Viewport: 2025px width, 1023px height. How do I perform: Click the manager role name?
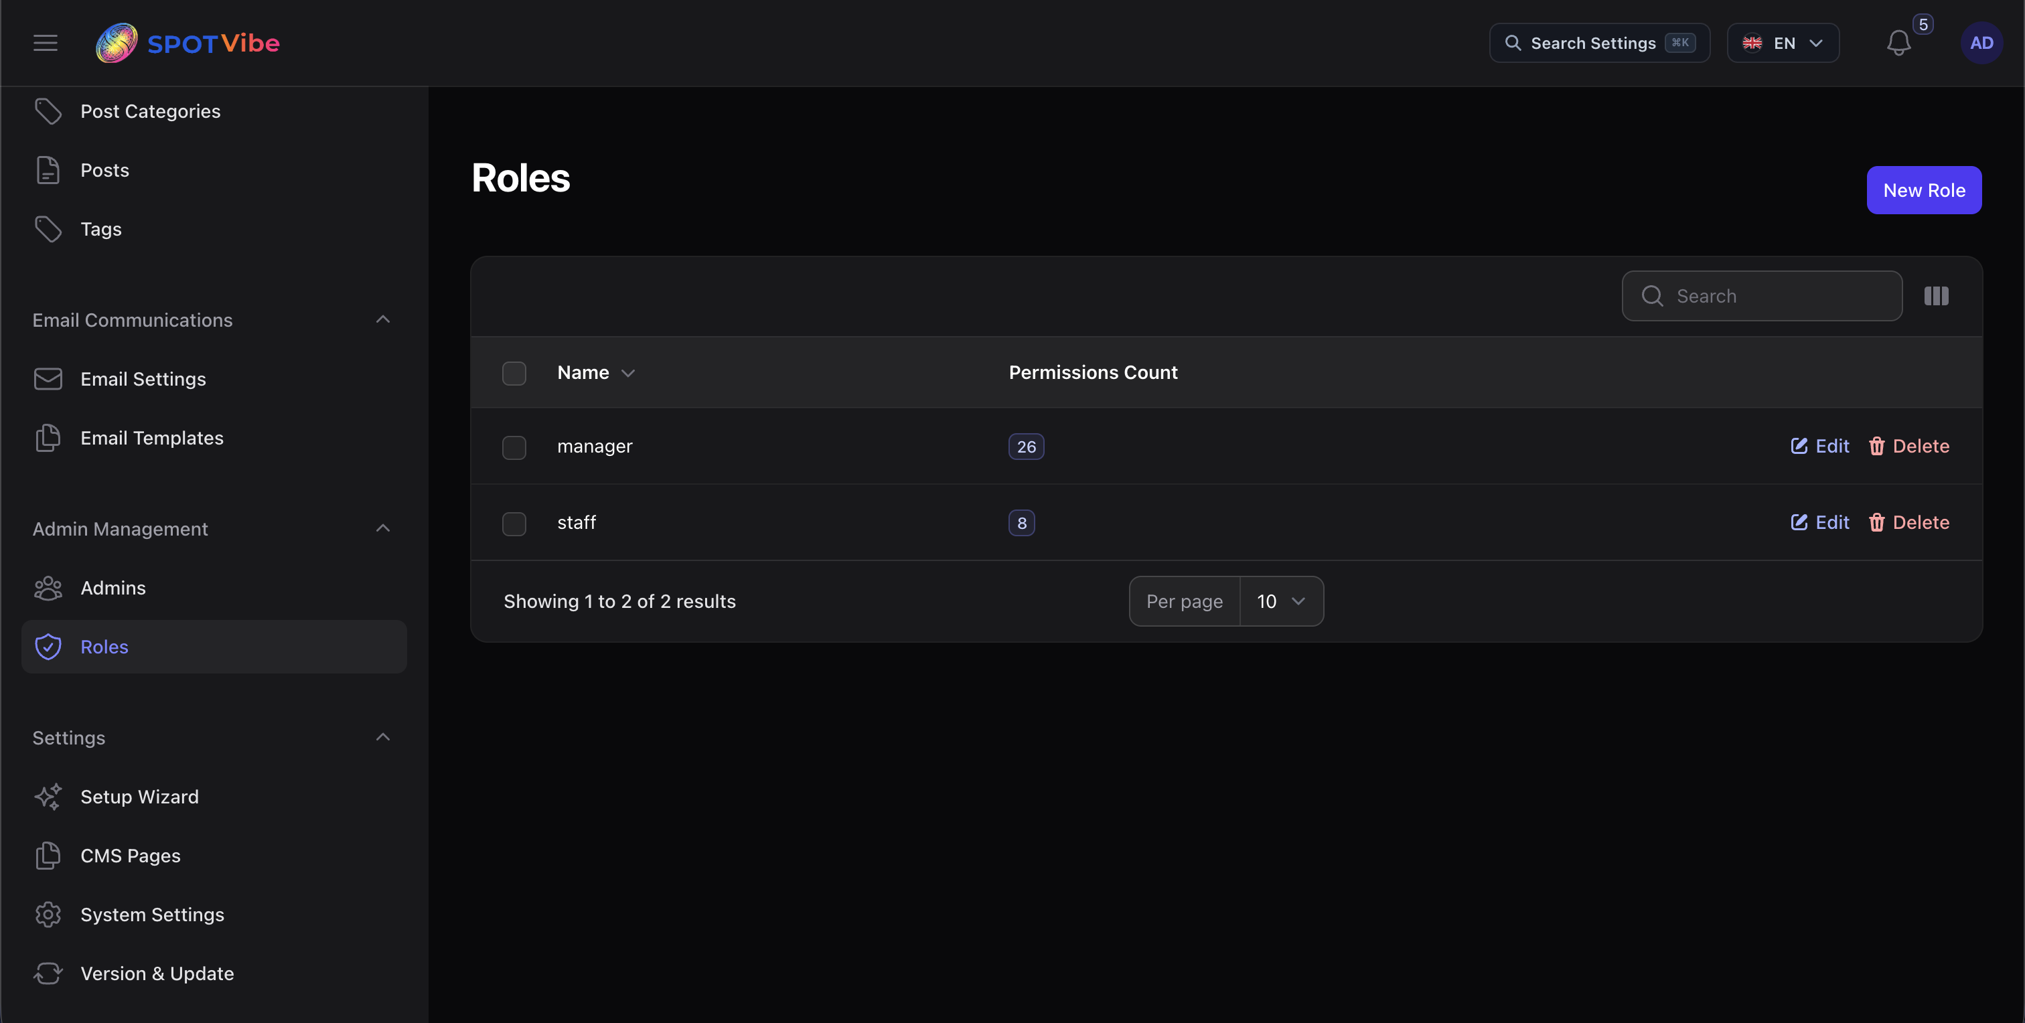pyautogui.click(x=594, y=447)
